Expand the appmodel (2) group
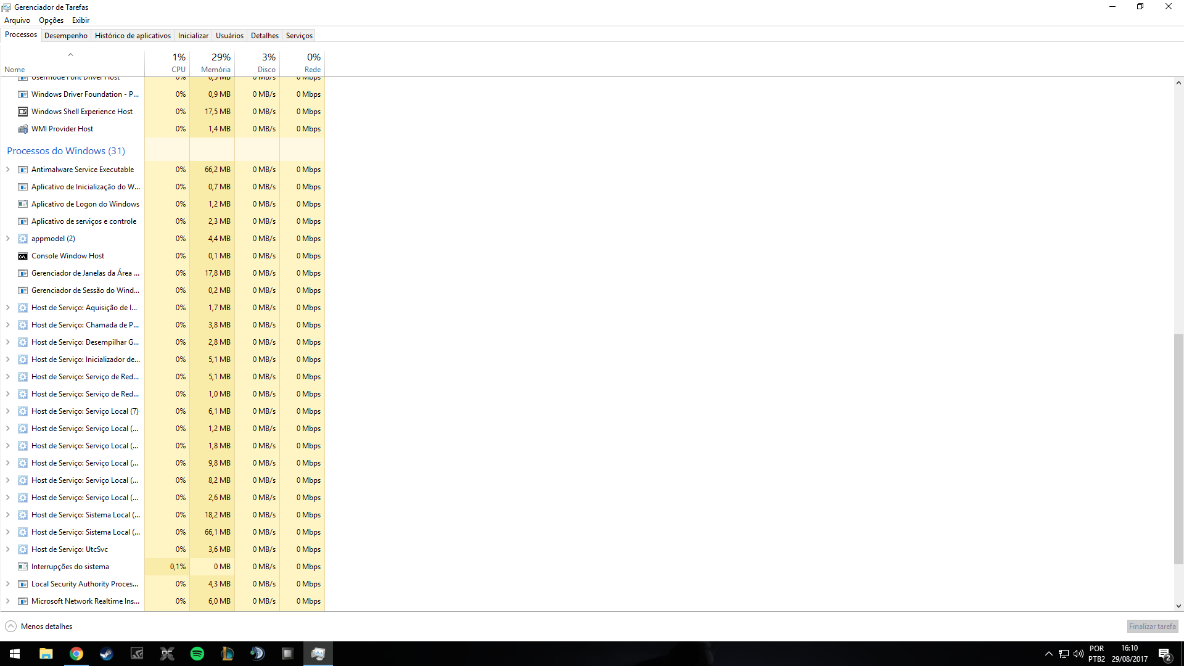The height and width of the screenshot is (666, 1184). [7, 239]
